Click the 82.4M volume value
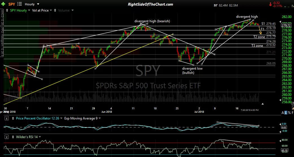This screenshot has height=157, width=294. pos(223,6)
